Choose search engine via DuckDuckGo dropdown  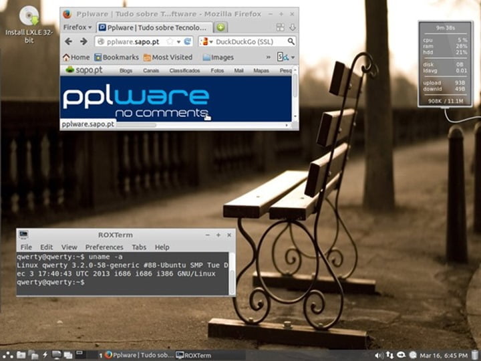[x=206, y=41]
